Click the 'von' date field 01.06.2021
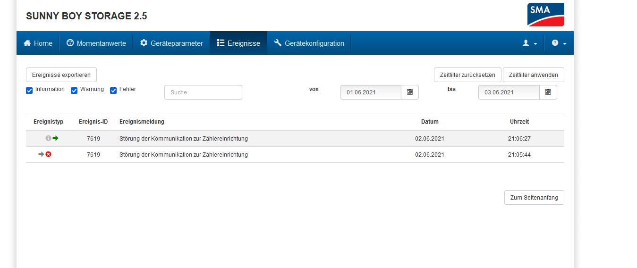This screenshot has height=268, width=637. [x=371, y=92]
